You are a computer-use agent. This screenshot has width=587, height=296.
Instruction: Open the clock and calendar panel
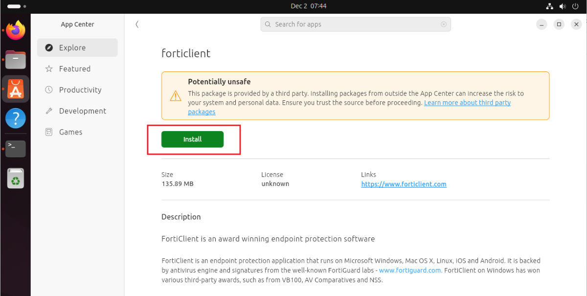point(308,6)
